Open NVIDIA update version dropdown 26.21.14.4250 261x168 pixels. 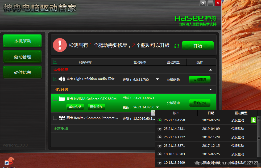pos(157,107)
